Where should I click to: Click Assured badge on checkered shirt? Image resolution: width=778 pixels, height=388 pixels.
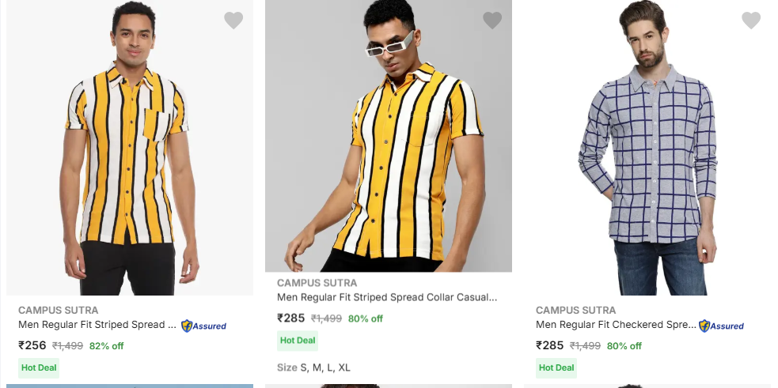coord(721,326)
